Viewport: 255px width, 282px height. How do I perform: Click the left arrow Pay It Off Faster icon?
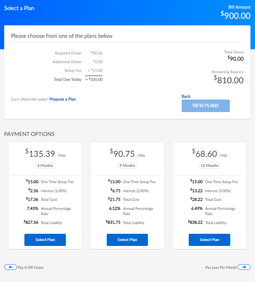[10, 267]
